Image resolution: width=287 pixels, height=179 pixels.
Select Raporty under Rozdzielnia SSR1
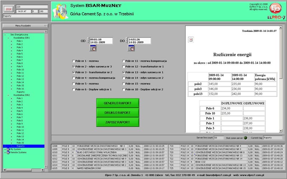20,92
